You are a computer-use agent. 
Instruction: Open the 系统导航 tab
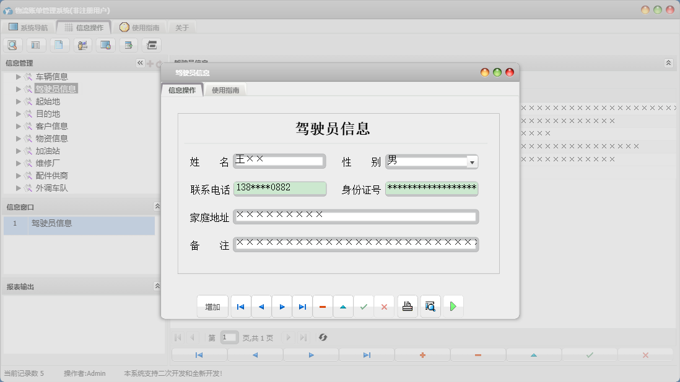coord(30,27)
